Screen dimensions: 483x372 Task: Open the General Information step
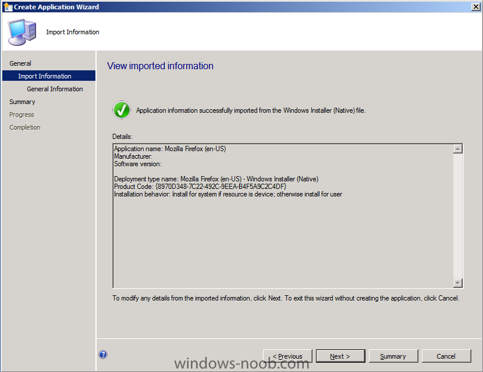pos(55,89)
